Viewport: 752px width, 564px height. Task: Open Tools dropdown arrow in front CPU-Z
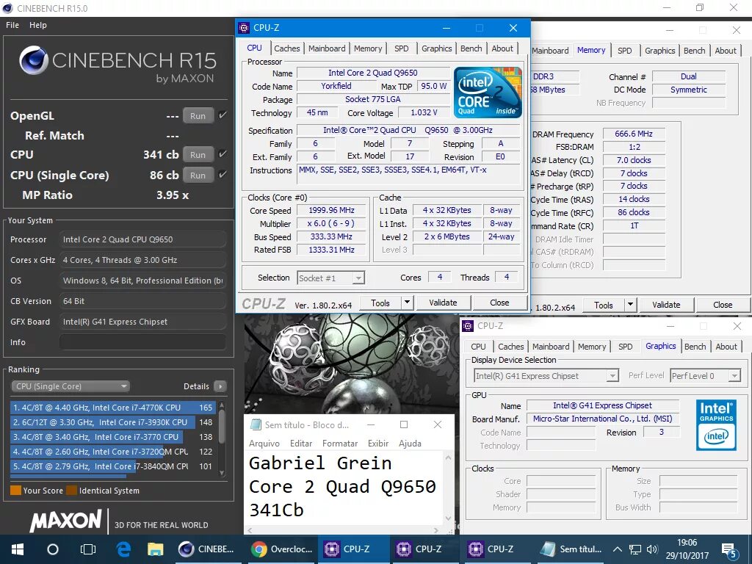click(x=407, y=303)
